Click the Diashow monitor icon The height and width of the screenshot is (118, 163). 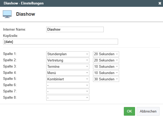pyautogui.click(x=7, y=14)
